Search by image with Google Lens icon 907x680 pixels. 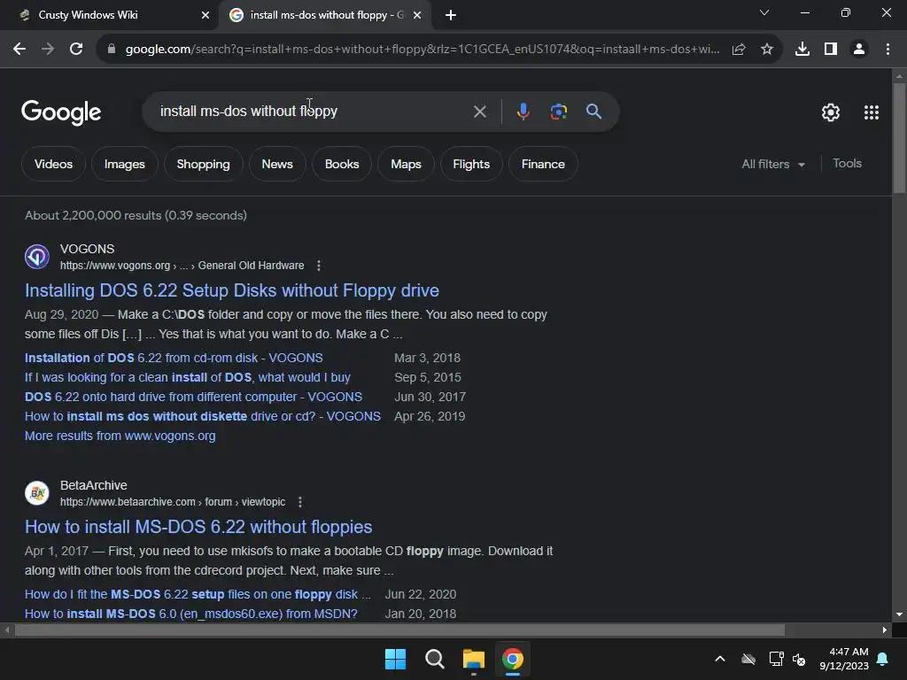(559, 112)
